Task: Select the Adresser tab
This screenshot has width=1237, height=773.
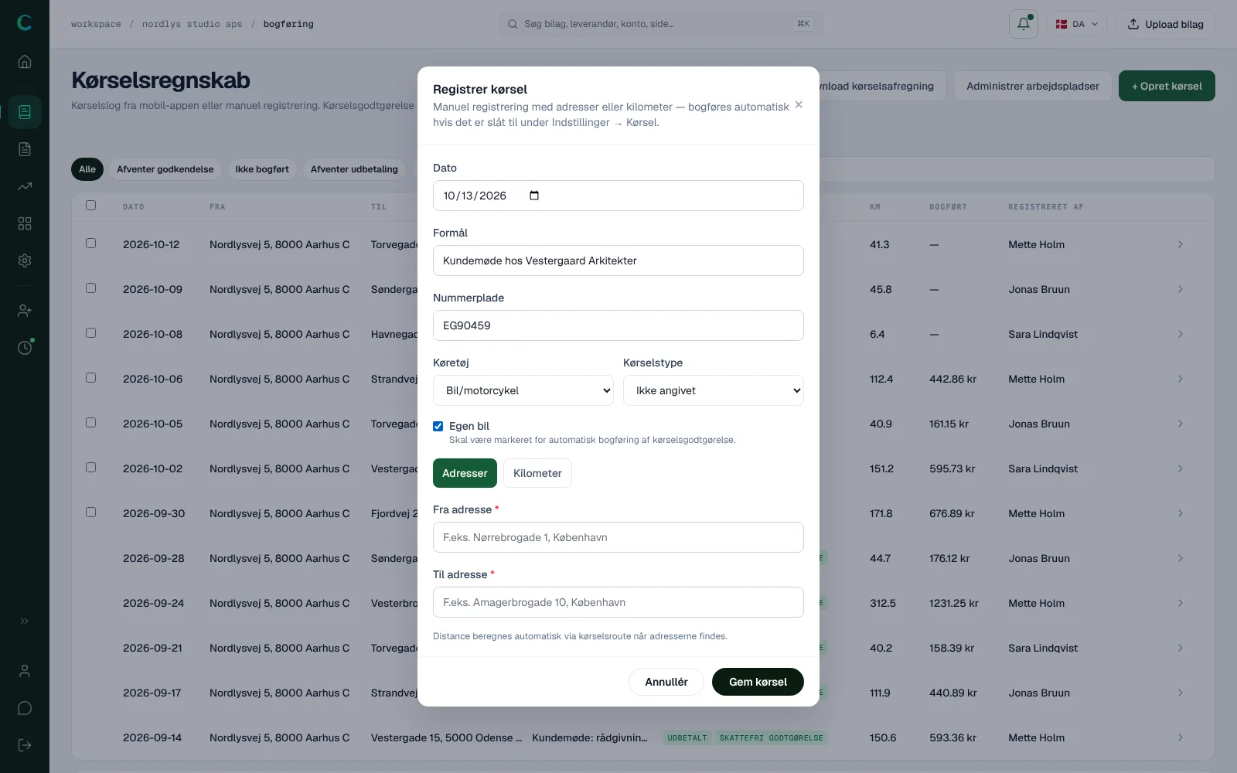Action: pos(465,473)
